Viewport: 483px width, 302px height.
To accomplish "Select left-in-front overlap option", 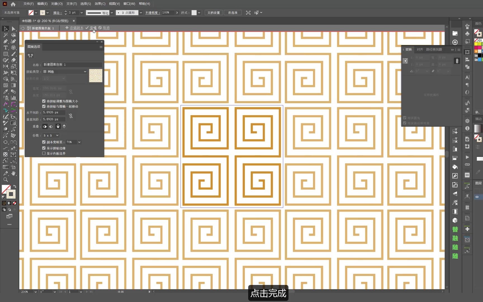I will [45, 127].
